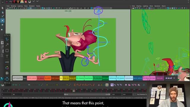The image size is (190, 107).
Task: Select the Lasso selection tool
Action: coord(2,12)
